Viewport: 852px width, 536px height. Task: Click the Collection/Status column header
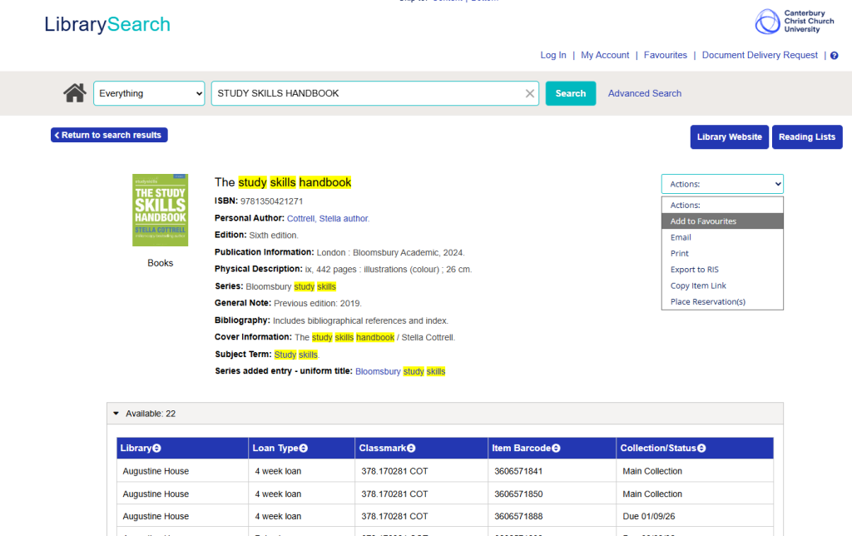(x=695, y=448)
